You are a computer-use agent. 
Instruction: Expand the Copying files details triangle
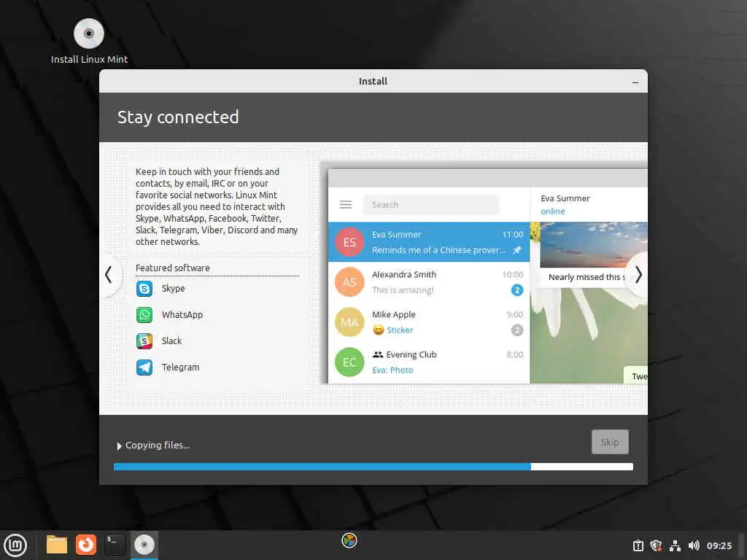(x=119, y=446)
